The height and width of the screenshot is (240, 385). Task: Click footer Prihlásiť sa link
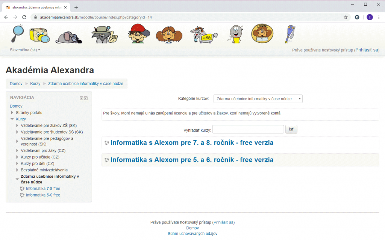pos(223,222)
